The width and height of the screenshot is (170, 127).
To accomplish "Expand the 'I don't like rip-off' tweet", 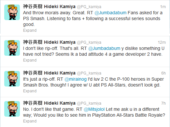I will tap(30, 60).
